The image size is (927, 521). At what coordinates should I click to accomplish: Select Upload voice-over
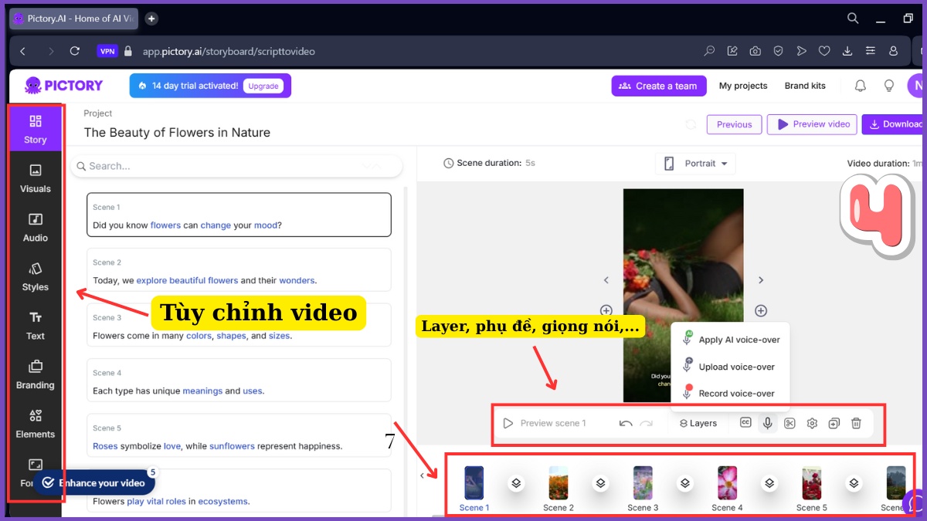(728, 367)
